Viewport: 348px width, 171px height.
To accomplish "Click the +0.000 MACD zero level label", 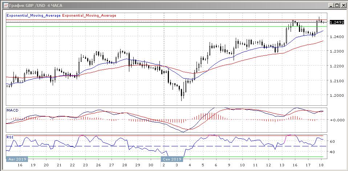I will tap(336, 120).
